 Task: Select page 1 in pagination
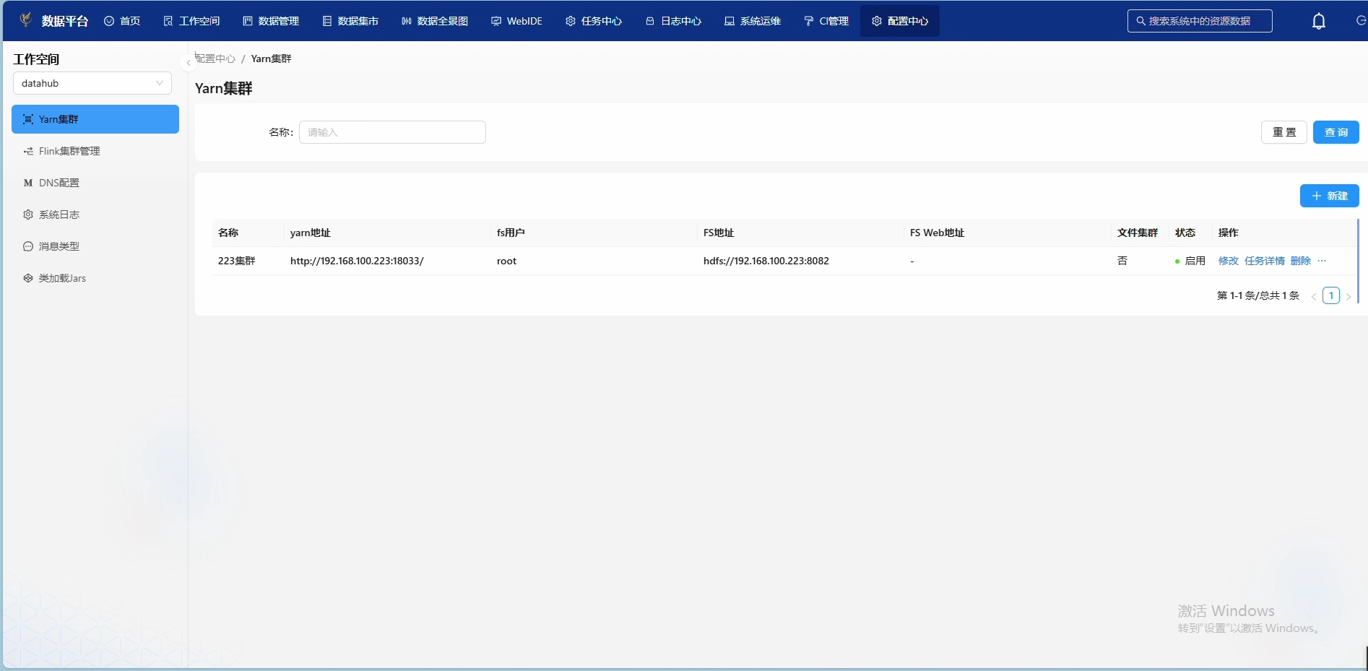click(x=1331, y=295)
